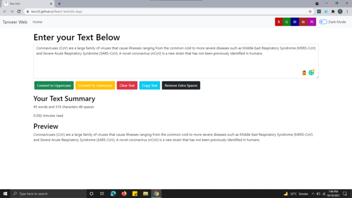Launch Firefox from taskbar
Viewport: 352px width, 198px height.
124,194
